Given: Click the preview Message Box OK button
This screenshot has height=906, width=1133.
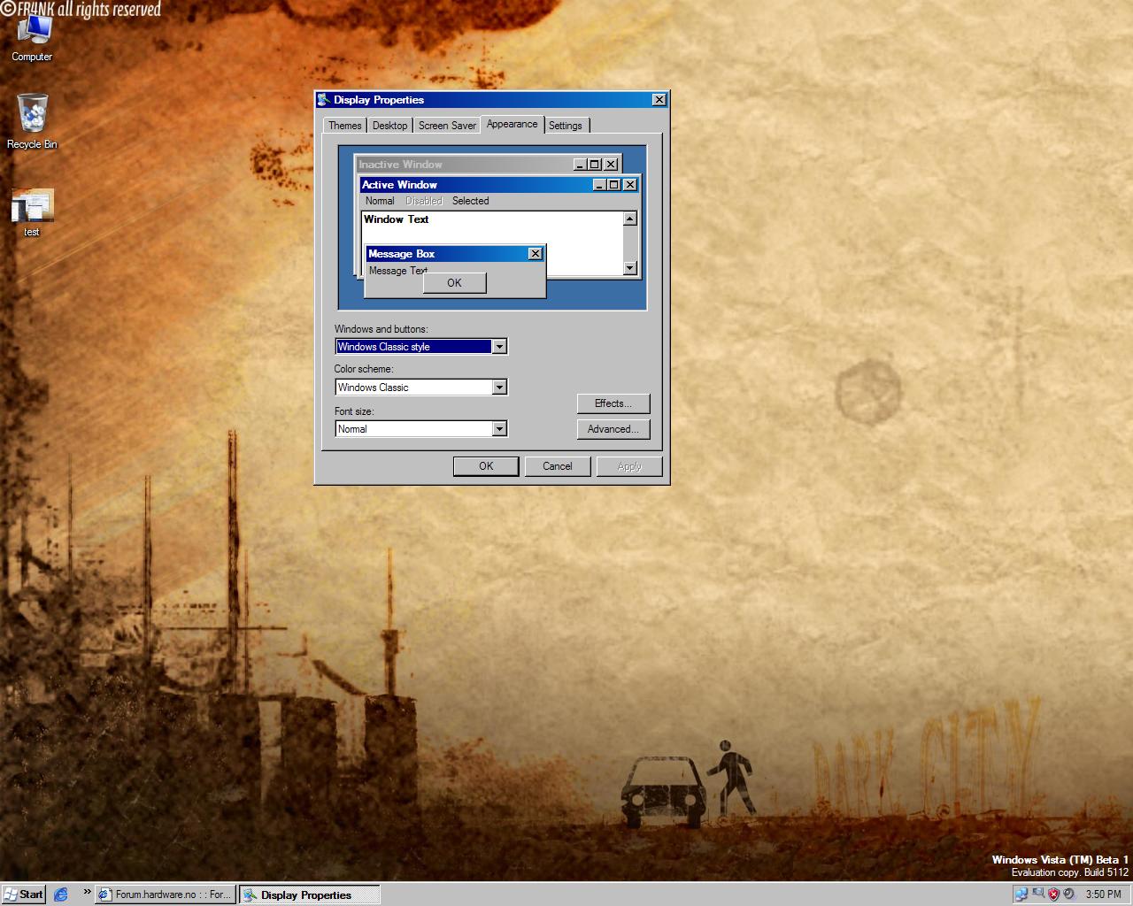Looking at the screenshot, I should click(x=454, y=283).
